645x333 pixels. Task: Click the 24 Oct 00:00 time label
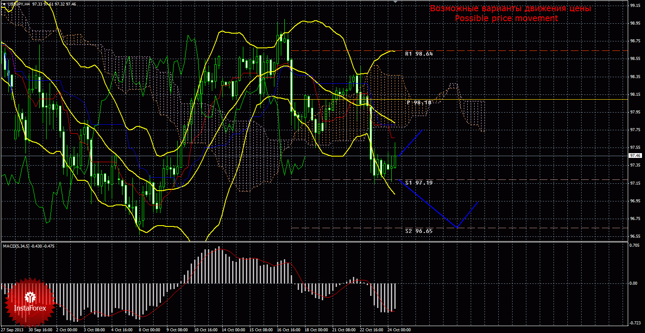399,330
